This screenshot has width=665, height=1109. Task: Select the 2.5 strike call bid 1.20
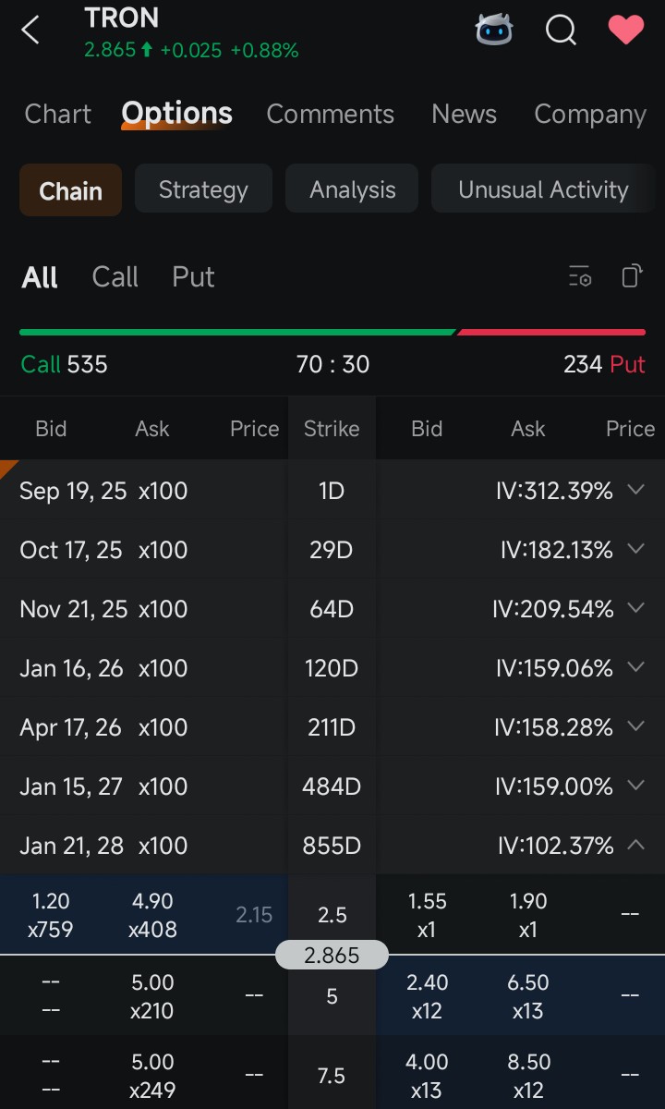point(51,914)
